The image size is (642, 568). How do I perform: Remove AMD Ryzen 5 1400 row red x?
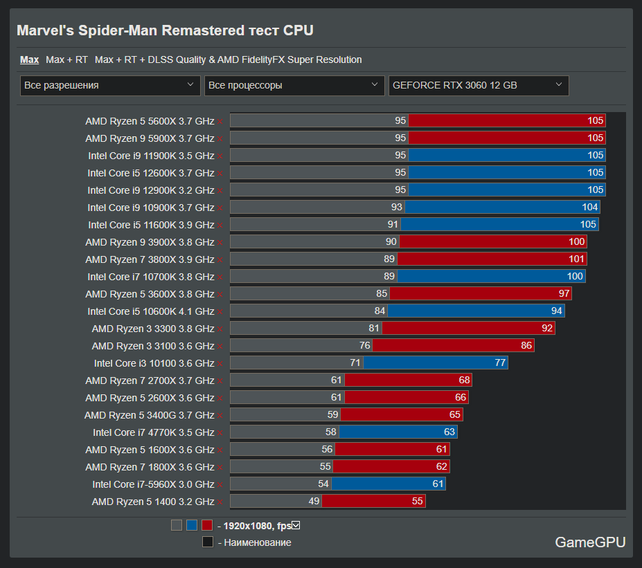click(220, 502)
